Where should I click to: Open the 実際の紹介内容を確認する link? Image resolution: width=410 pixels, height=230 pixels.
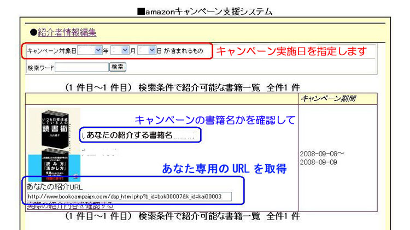coord(70,205)
